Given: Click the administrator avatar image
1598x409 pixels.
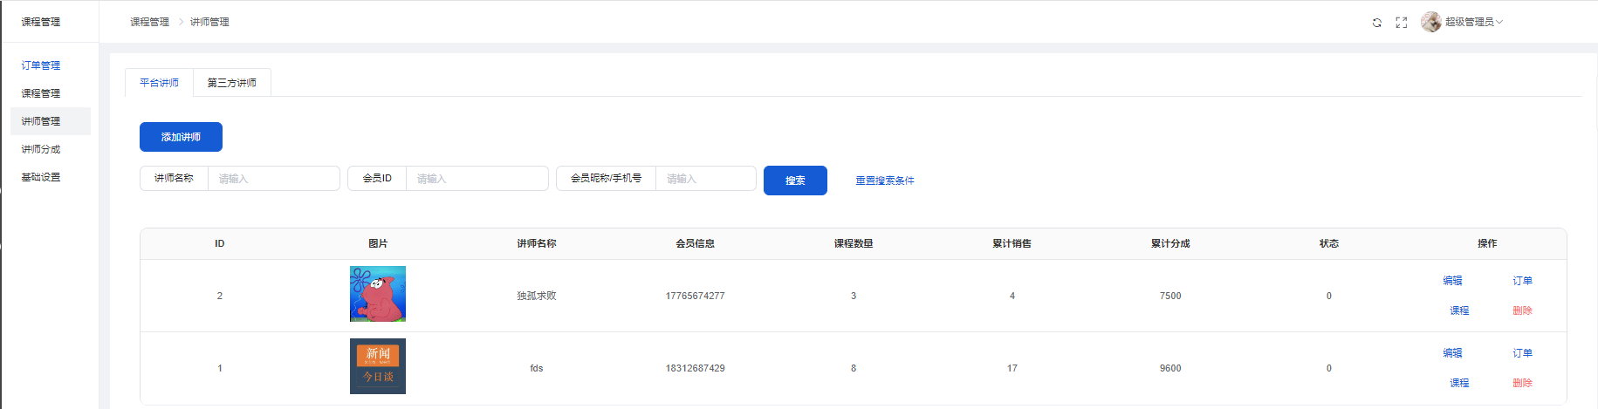Looking at the screenshot, I should 1430,22.
